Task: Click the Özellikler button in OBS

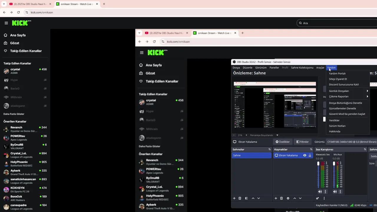Action: (x=282, y=142)
